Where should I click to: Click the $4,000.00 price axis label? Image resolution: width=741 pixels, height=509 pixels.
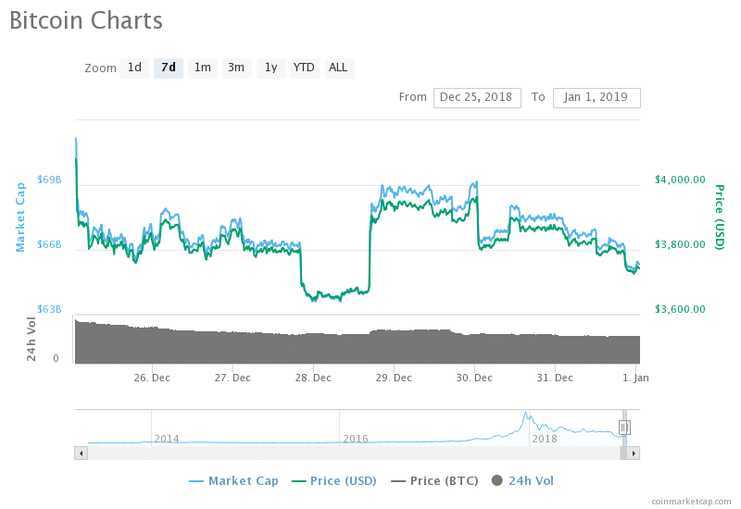(680, 180)
